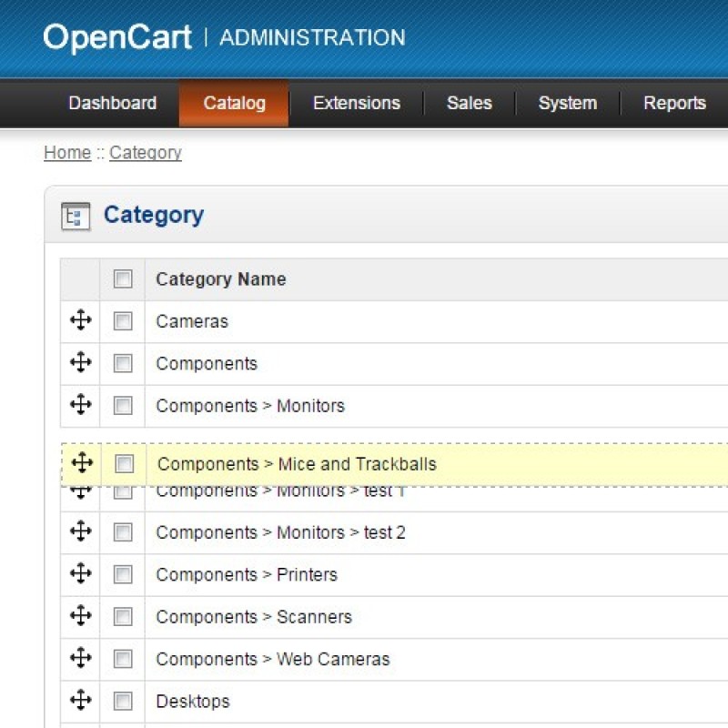The image size is (728, 728).
Task: Click the move handle beside Components
Action: (80, 363)
